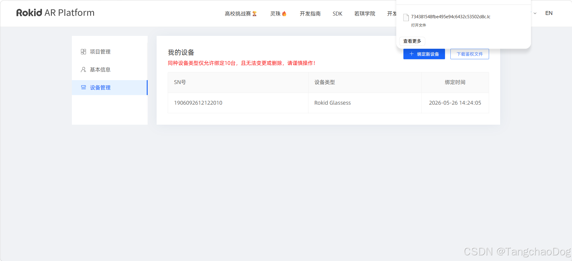Click the 设备管理 device icon
Viewport: 572px width, 261px height.
(84, 88)
